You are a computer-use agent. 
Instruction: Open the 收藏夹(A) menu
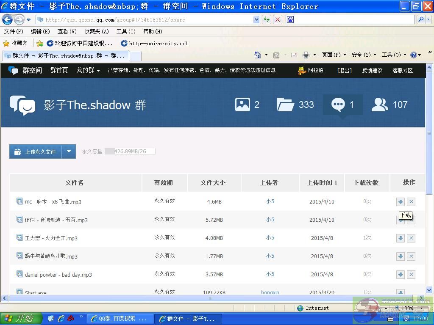(96, 31)
